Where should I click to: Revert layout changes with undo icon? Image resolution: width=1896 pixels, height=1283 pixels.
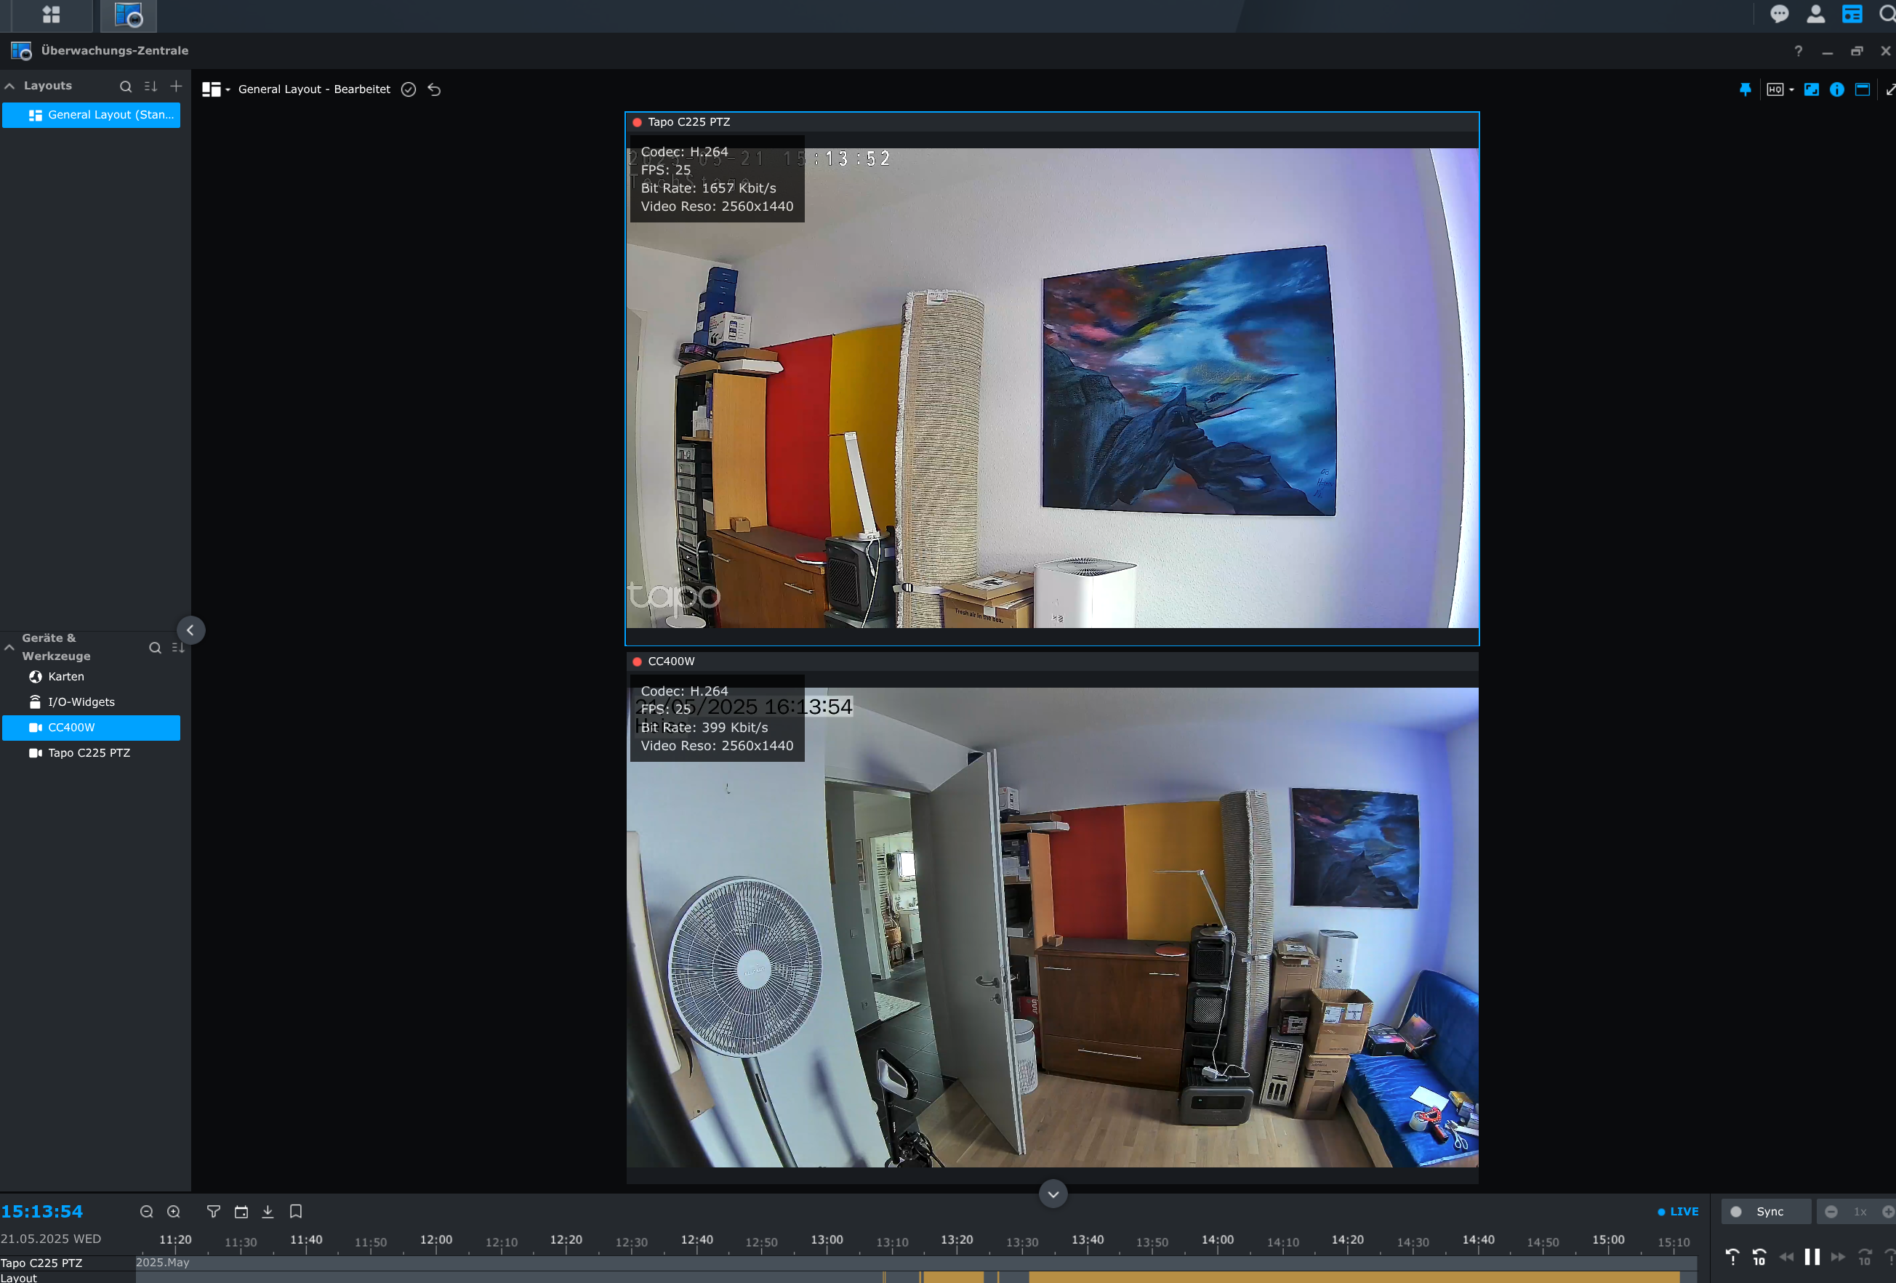(434, 89)
